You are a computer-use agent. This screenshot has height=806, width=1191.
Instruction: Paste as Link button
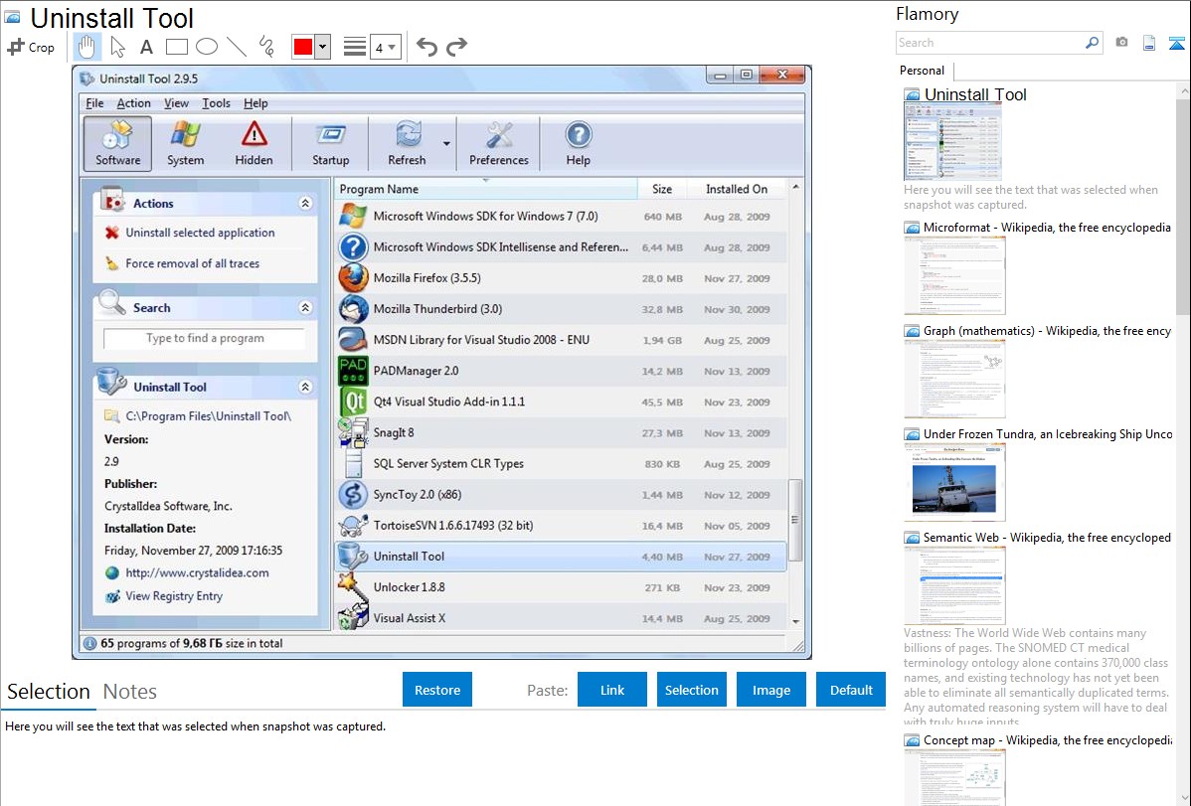(612, 690)
